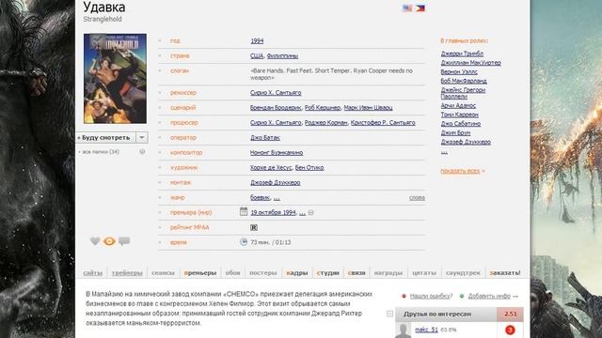
Task: Open screenwriter Брендан Бродерик link
Action: (276, 108)
